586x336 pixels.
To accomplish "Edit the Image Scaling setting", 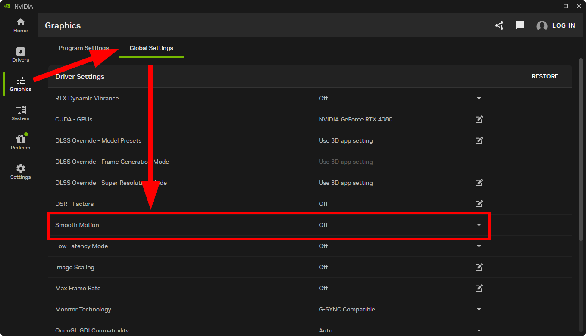I will 479,267.
